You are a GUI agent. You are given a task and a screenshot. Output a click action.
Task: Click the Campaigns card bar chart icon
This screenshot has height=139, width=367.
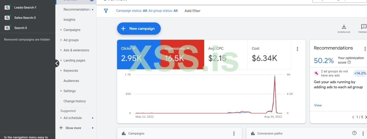124,134
